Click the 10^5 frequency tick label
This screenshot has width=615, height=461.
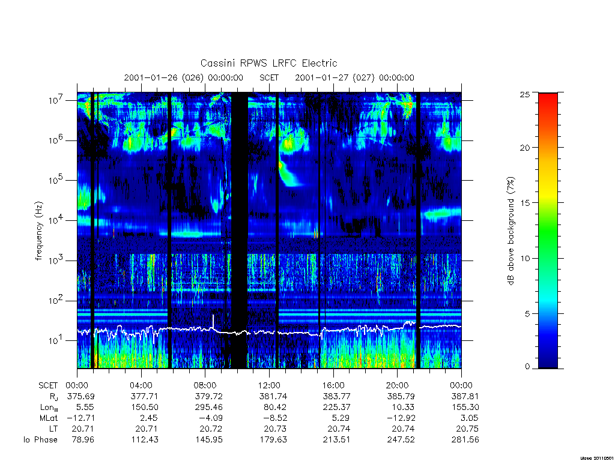(x=57, y=180)
